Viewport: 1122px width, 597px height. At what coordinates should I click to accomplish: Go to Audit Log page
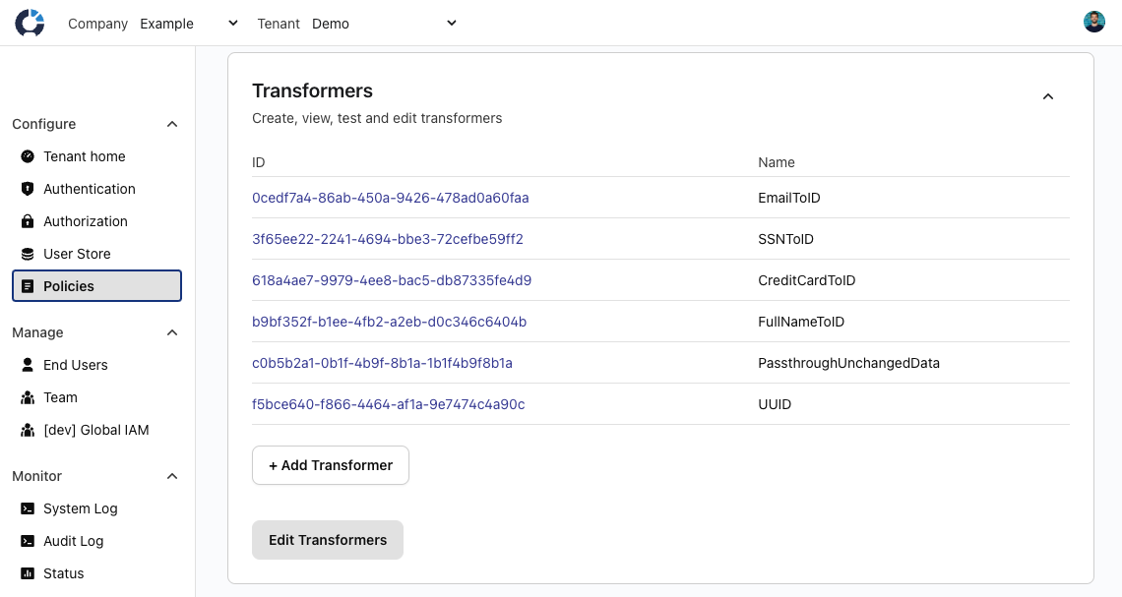73,541
